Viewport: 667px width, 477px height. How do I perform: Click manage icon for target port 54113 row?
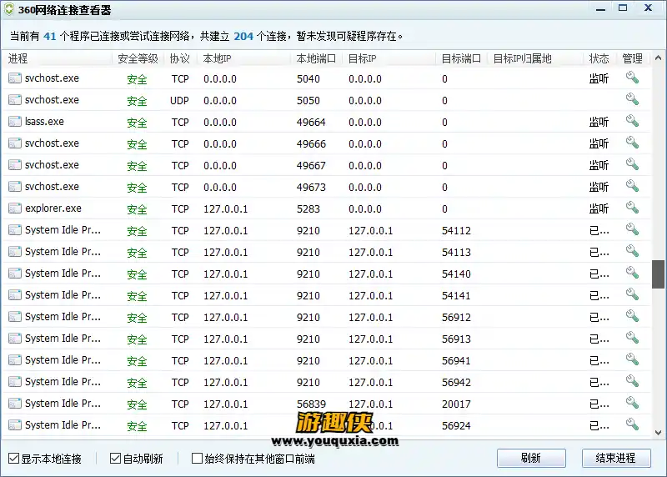(632, 251)
